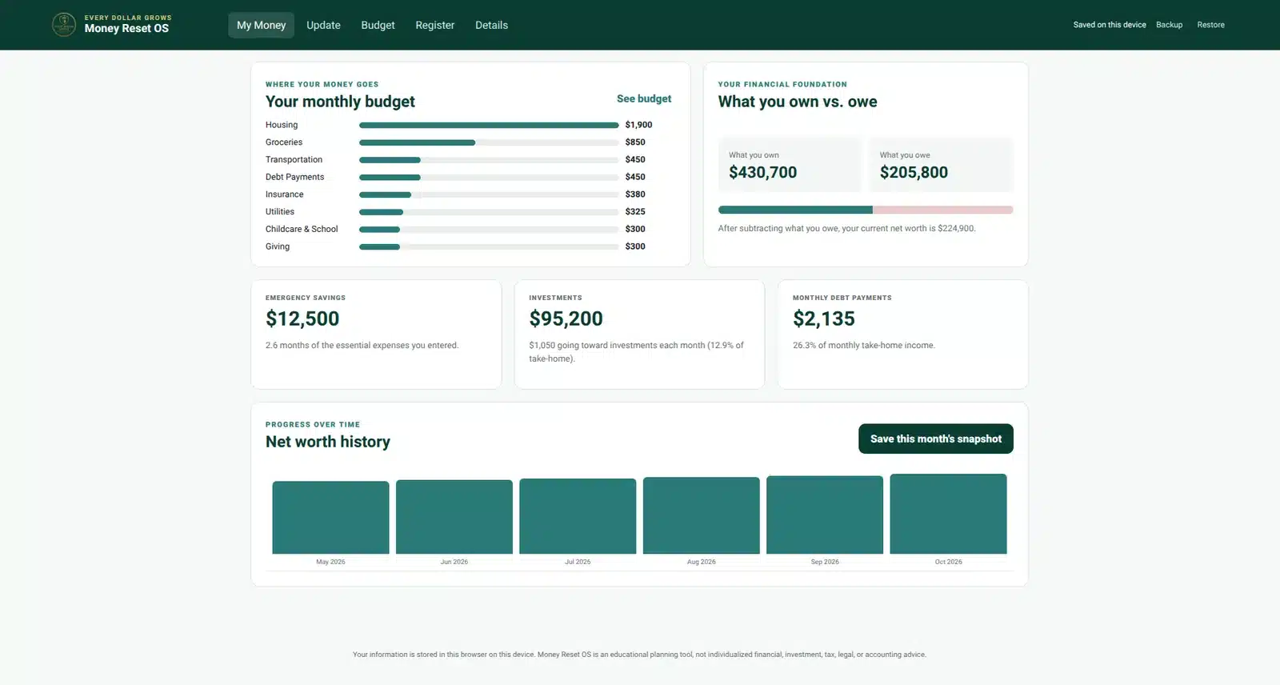
Task: Click the Housing $1,900 amount
Action: click(x=638, y=125)
